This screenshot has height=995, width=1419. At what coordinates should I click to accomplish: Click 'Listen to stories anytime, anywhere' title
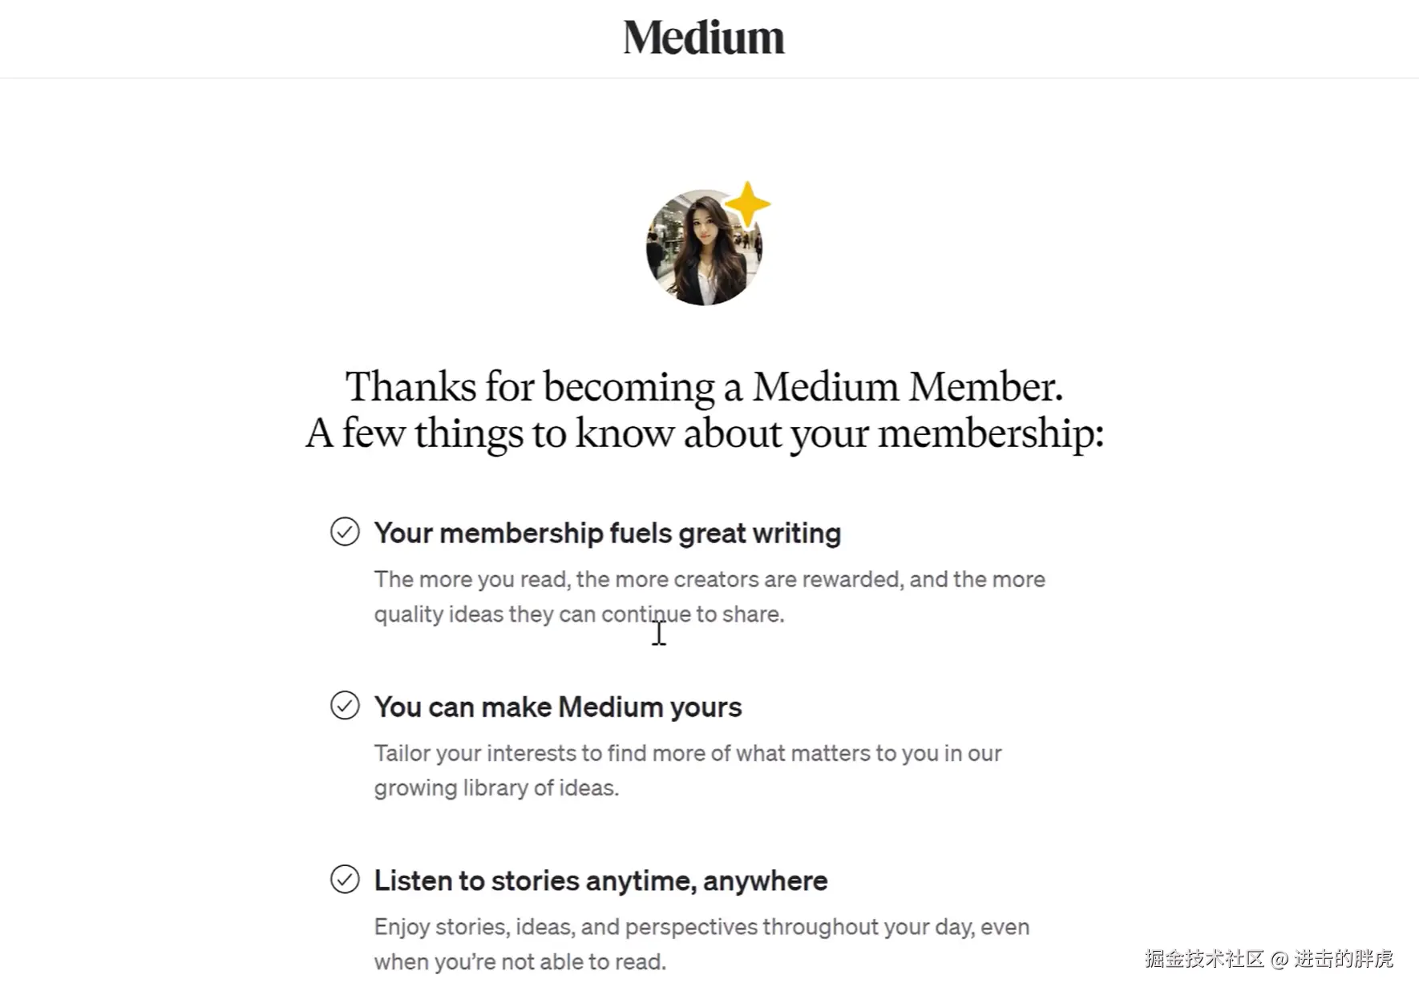click(x=600, y=881)
